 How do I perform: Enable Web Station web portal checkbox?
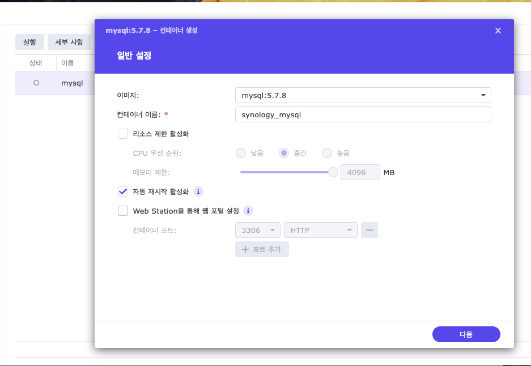click(123, 211)
